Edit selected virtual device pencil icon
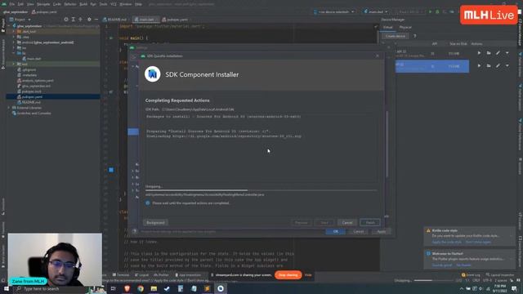Viewport: 523px width, 294px height. point(498,66)
